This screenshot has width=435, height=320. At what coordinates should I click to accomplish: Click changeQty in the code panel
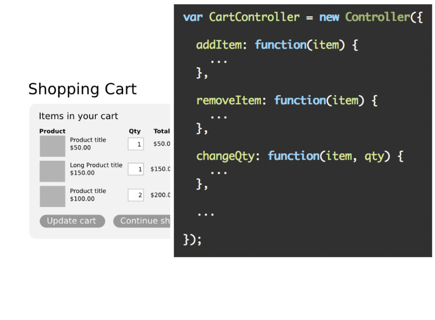click(x=225, y=156)
